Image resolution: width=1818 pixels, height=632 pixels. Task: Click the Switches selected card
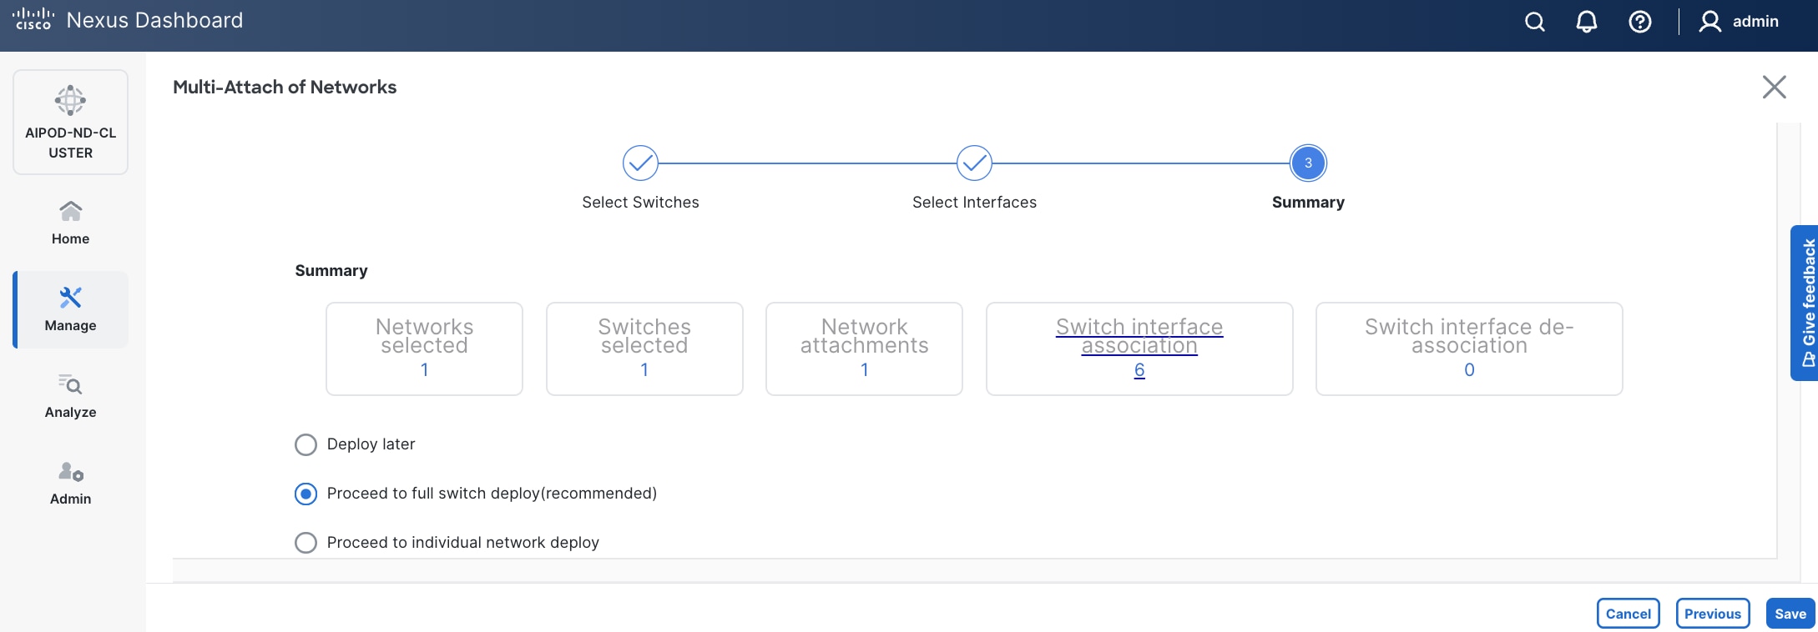point(644,349)
